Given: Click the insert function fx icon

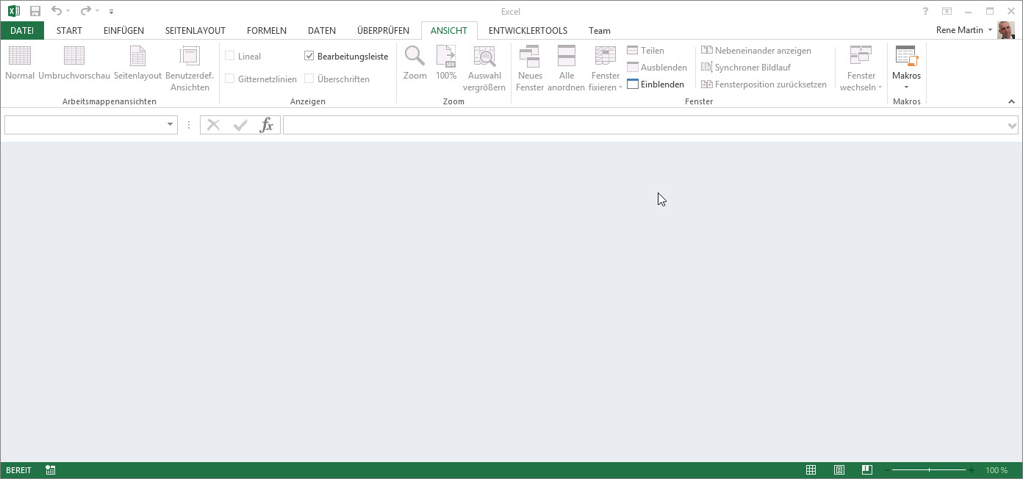Looking at the screenshot, I should 266,125.
